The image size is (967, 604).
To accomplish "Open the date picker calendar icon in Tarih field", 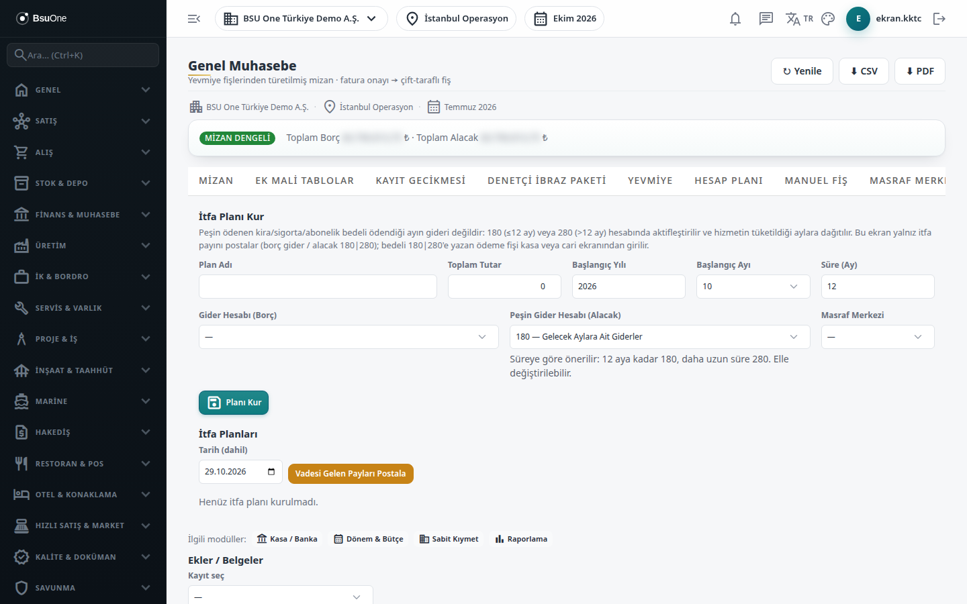I will pyautogui.click(x=271, y=472).
